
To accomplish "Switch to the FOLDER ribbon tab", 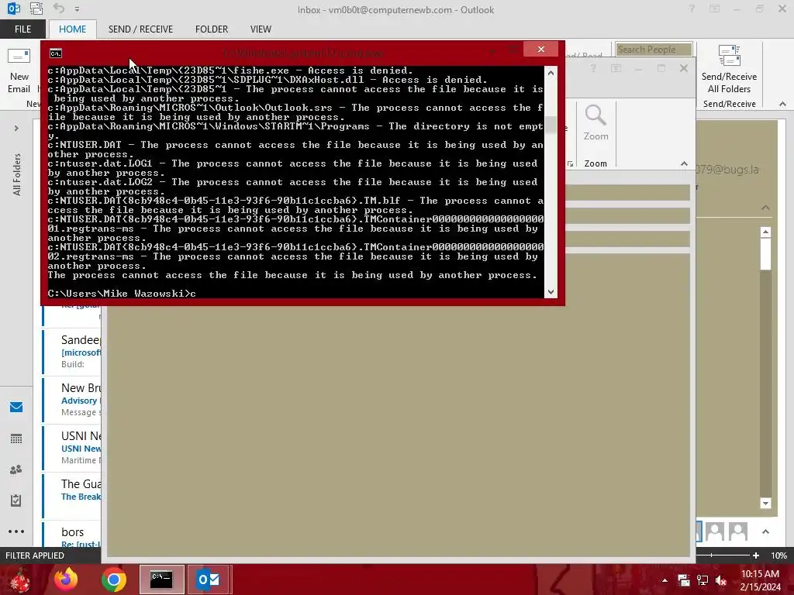I will tap(212, 29).
